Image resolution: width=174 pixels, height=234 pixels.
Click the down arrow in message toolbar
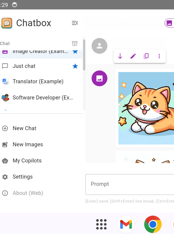pos(120,56)
